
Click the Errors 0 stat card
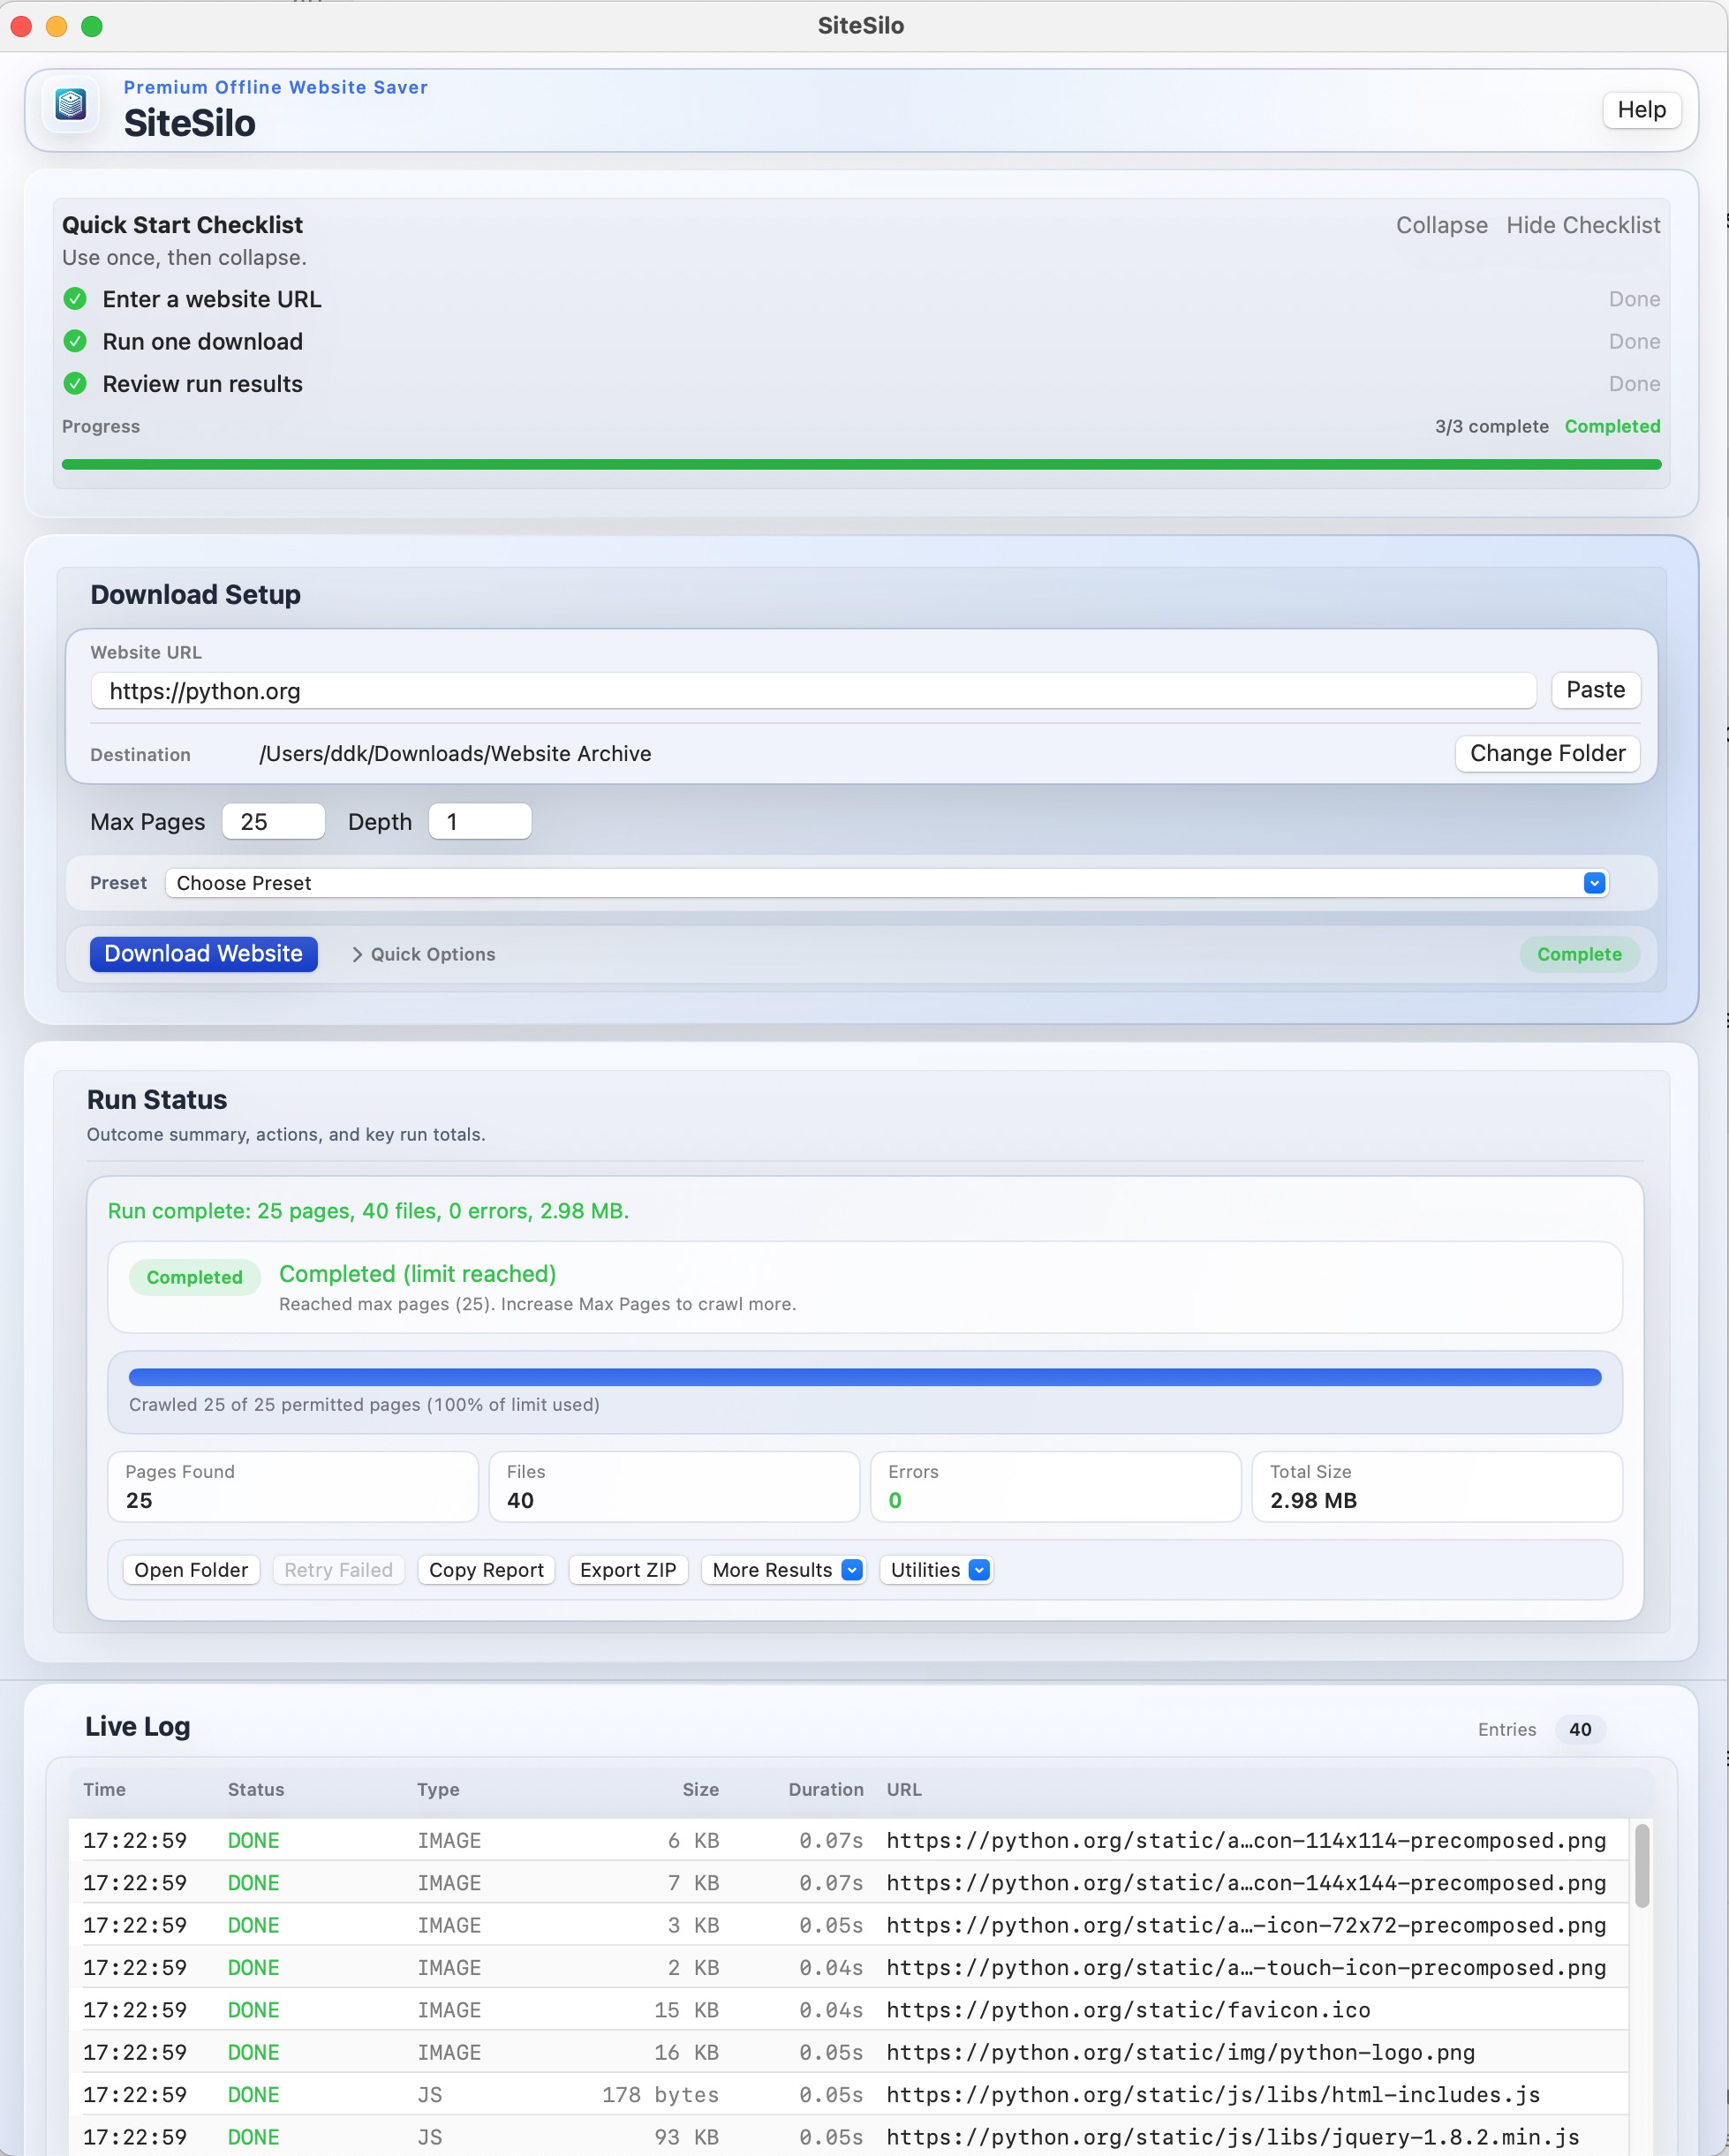1056,1486
